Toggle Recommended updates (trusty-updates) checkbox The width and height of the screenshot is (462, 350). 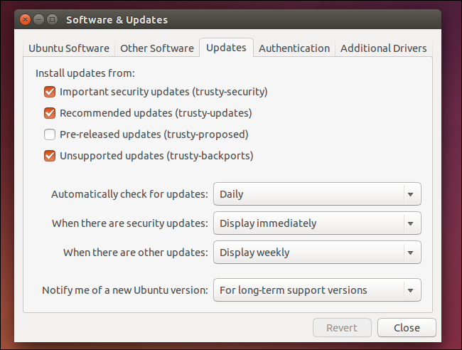pos(50,113)
